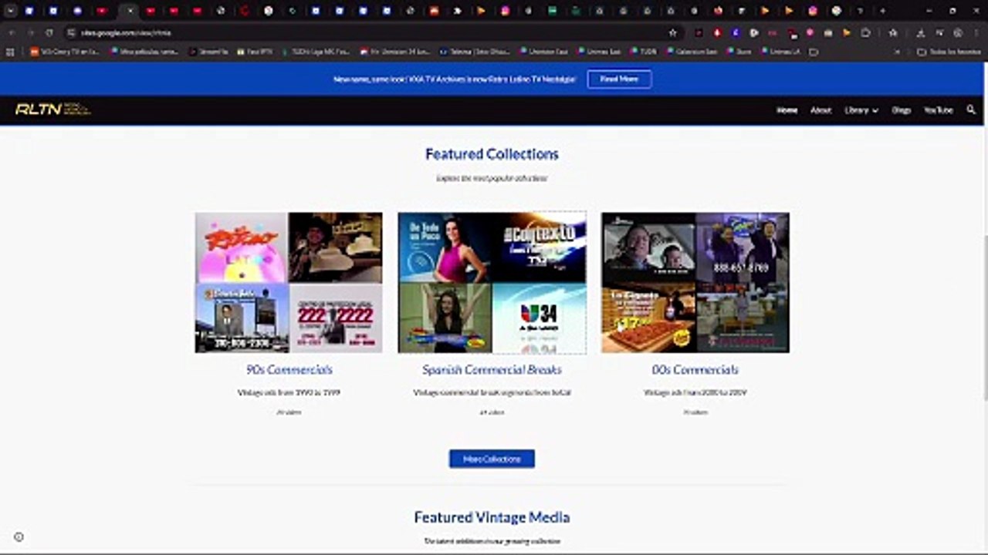Click the site information icon beside the URL
The image size is (988, 555).
[x=70, y=33]
